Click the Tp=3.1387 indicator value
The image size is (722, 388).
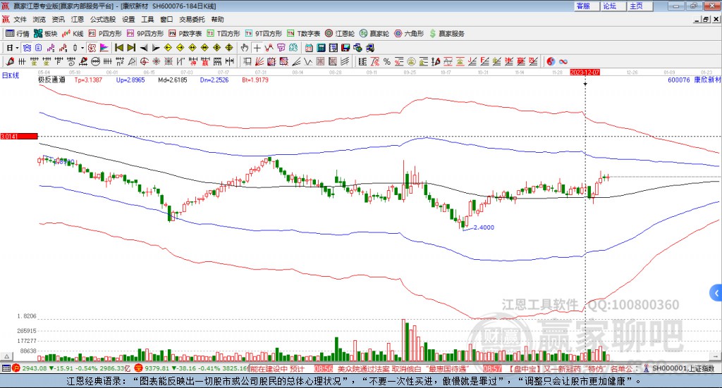(x=88, y=80)
